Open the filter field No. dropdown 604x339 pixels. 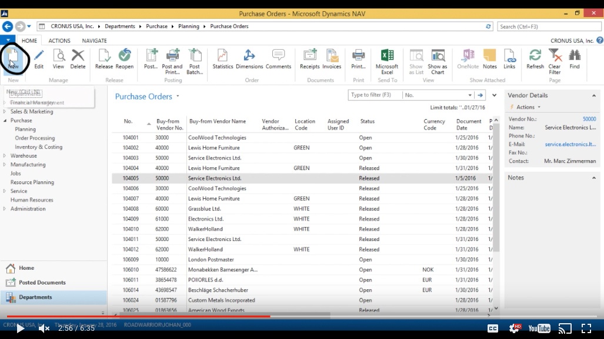click(469, 95)
